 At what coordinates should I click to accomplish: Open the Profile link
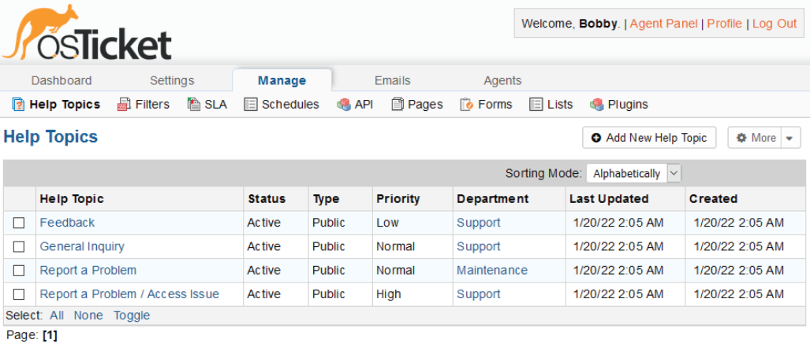tap(724, 24)
